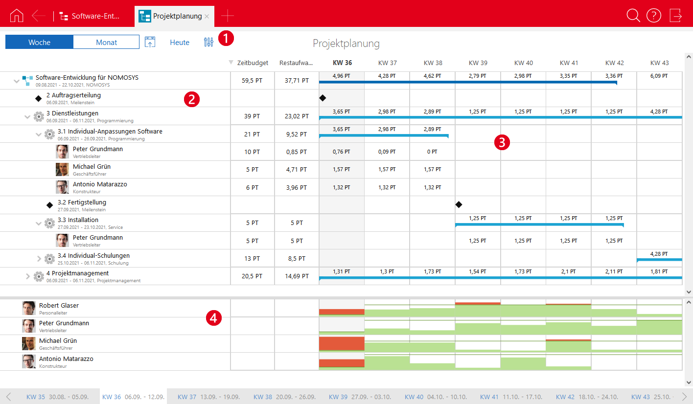Open the search magnifier icon
The image size is (693, 404).
[x=633, y=16]
